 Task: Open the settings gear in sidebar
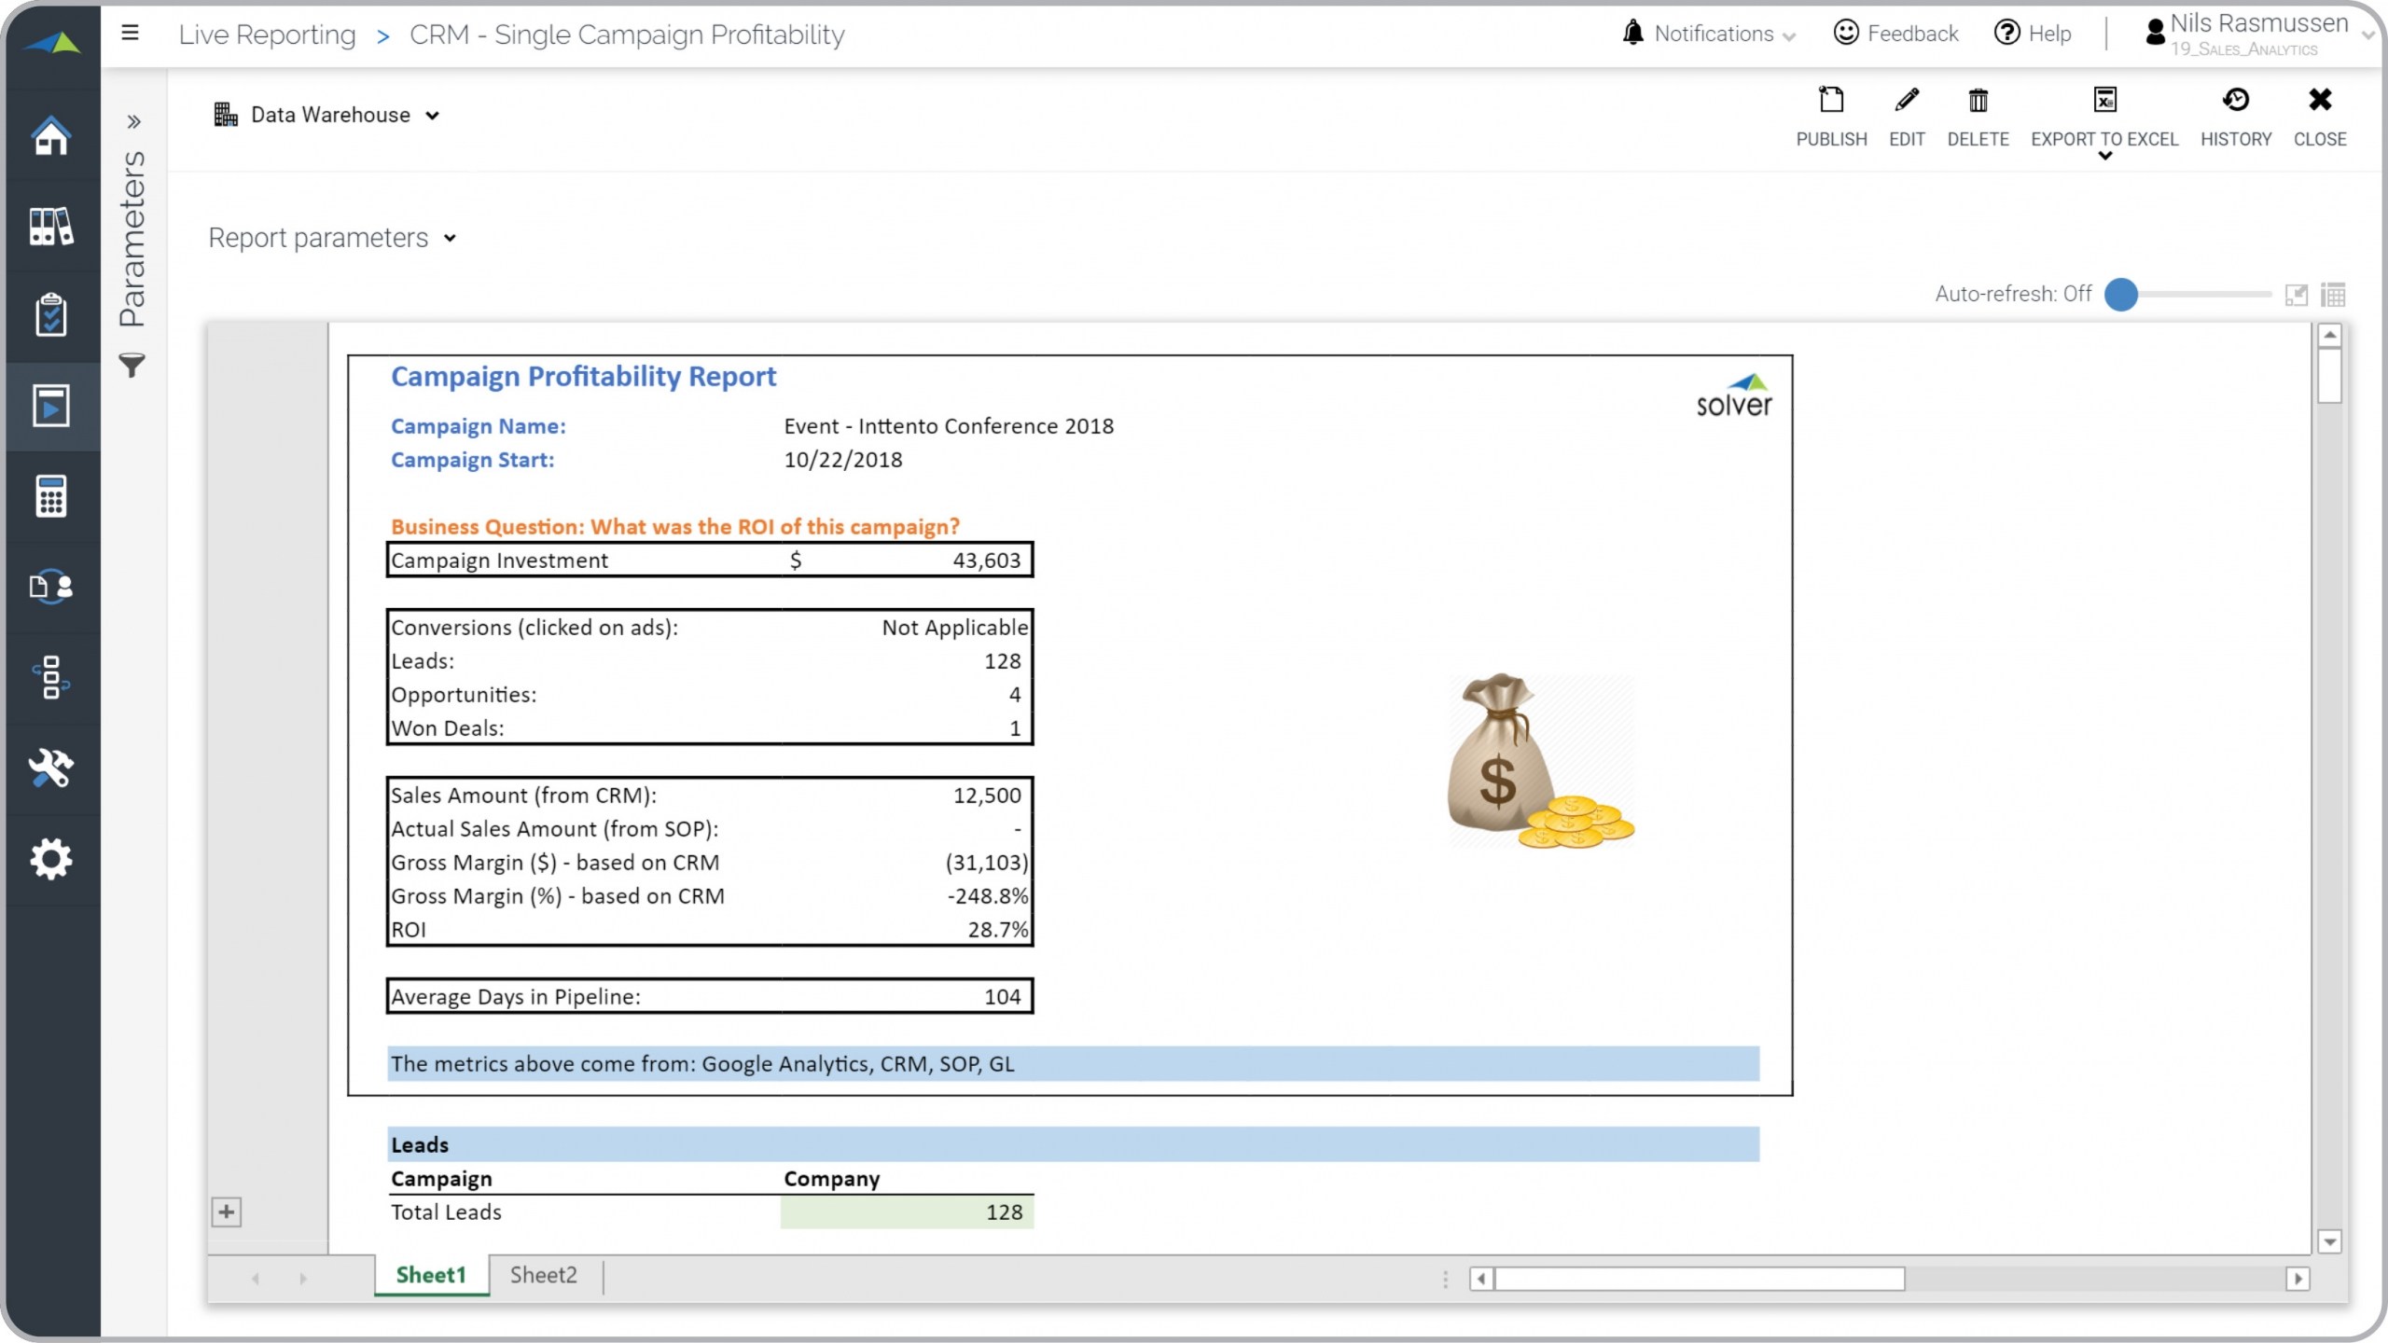[51, 859]
